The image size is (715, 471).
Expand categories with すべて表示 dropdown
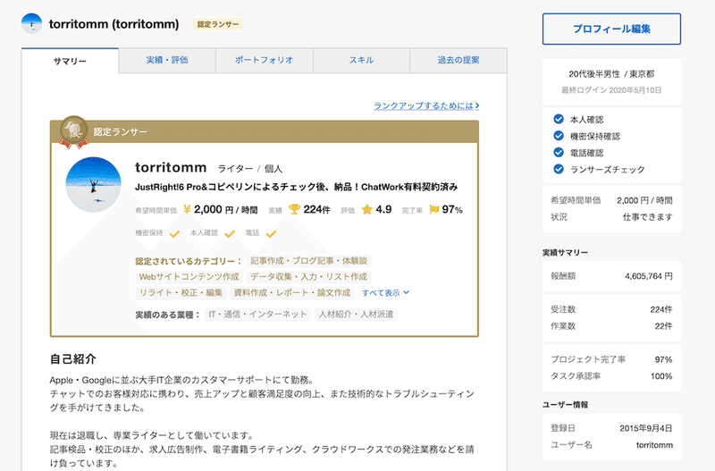click(x=385, y=293)
